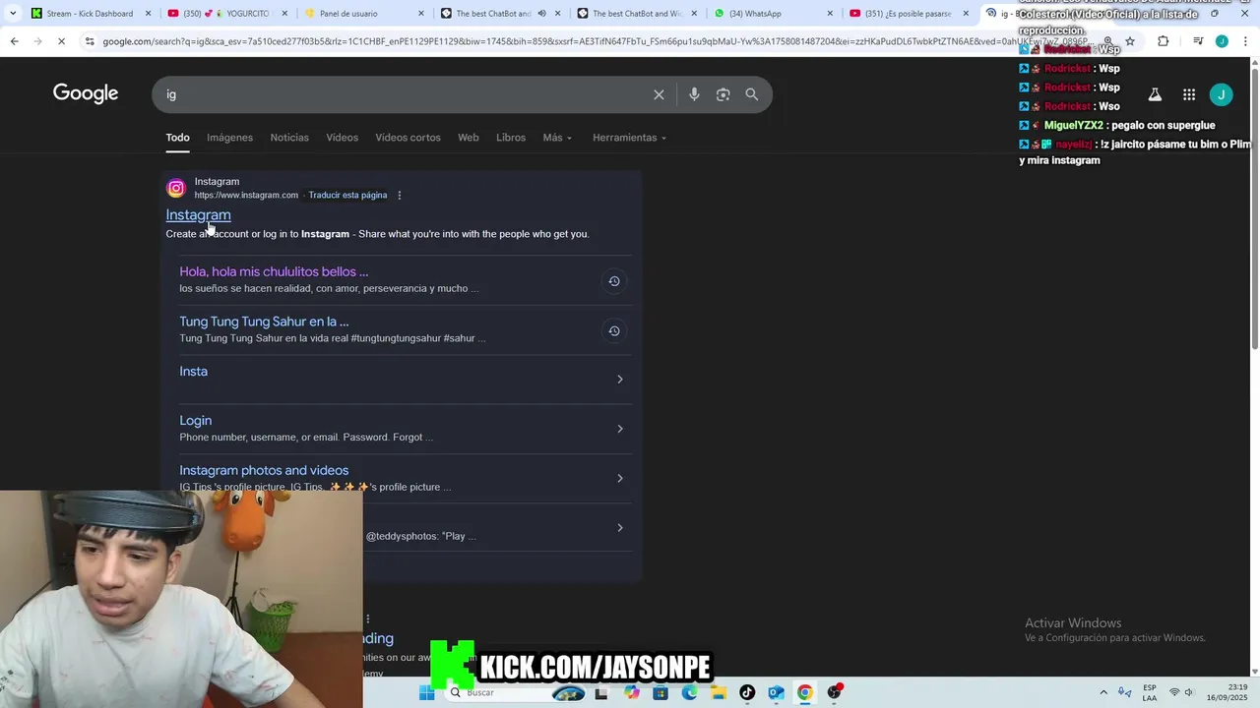This screenshot has height=708, width=1260.
Task: Expand the Login sitelink chevron
Action: pyautogui.click(x=619, y=429)
